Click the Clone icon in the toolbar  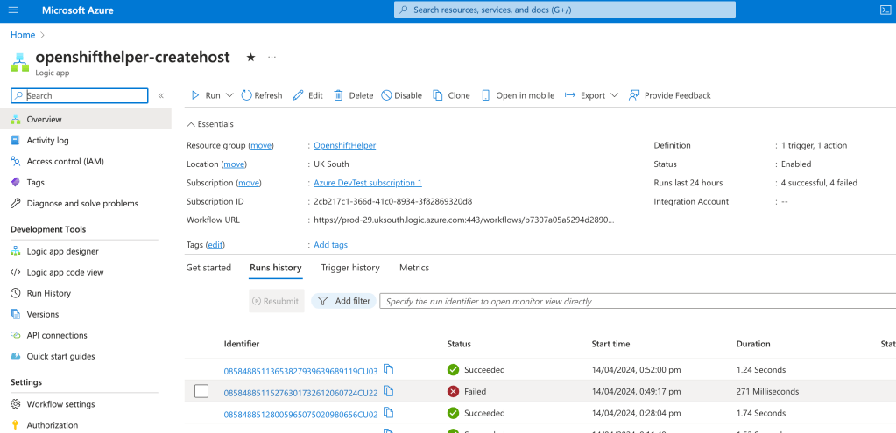438,95
